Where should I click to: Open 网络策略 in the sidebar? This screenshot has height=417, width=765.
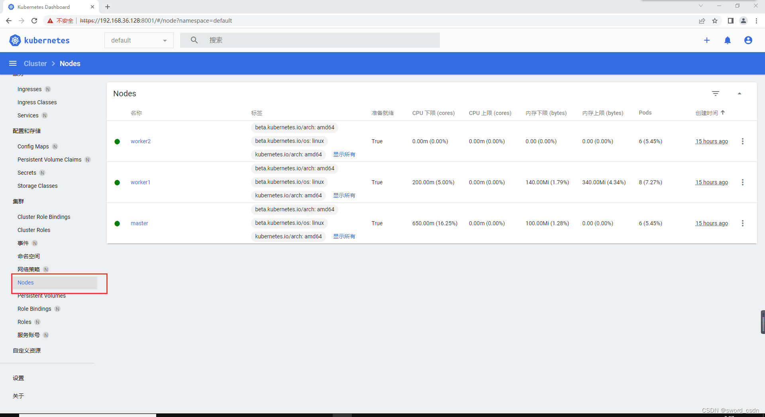point(29,269)
